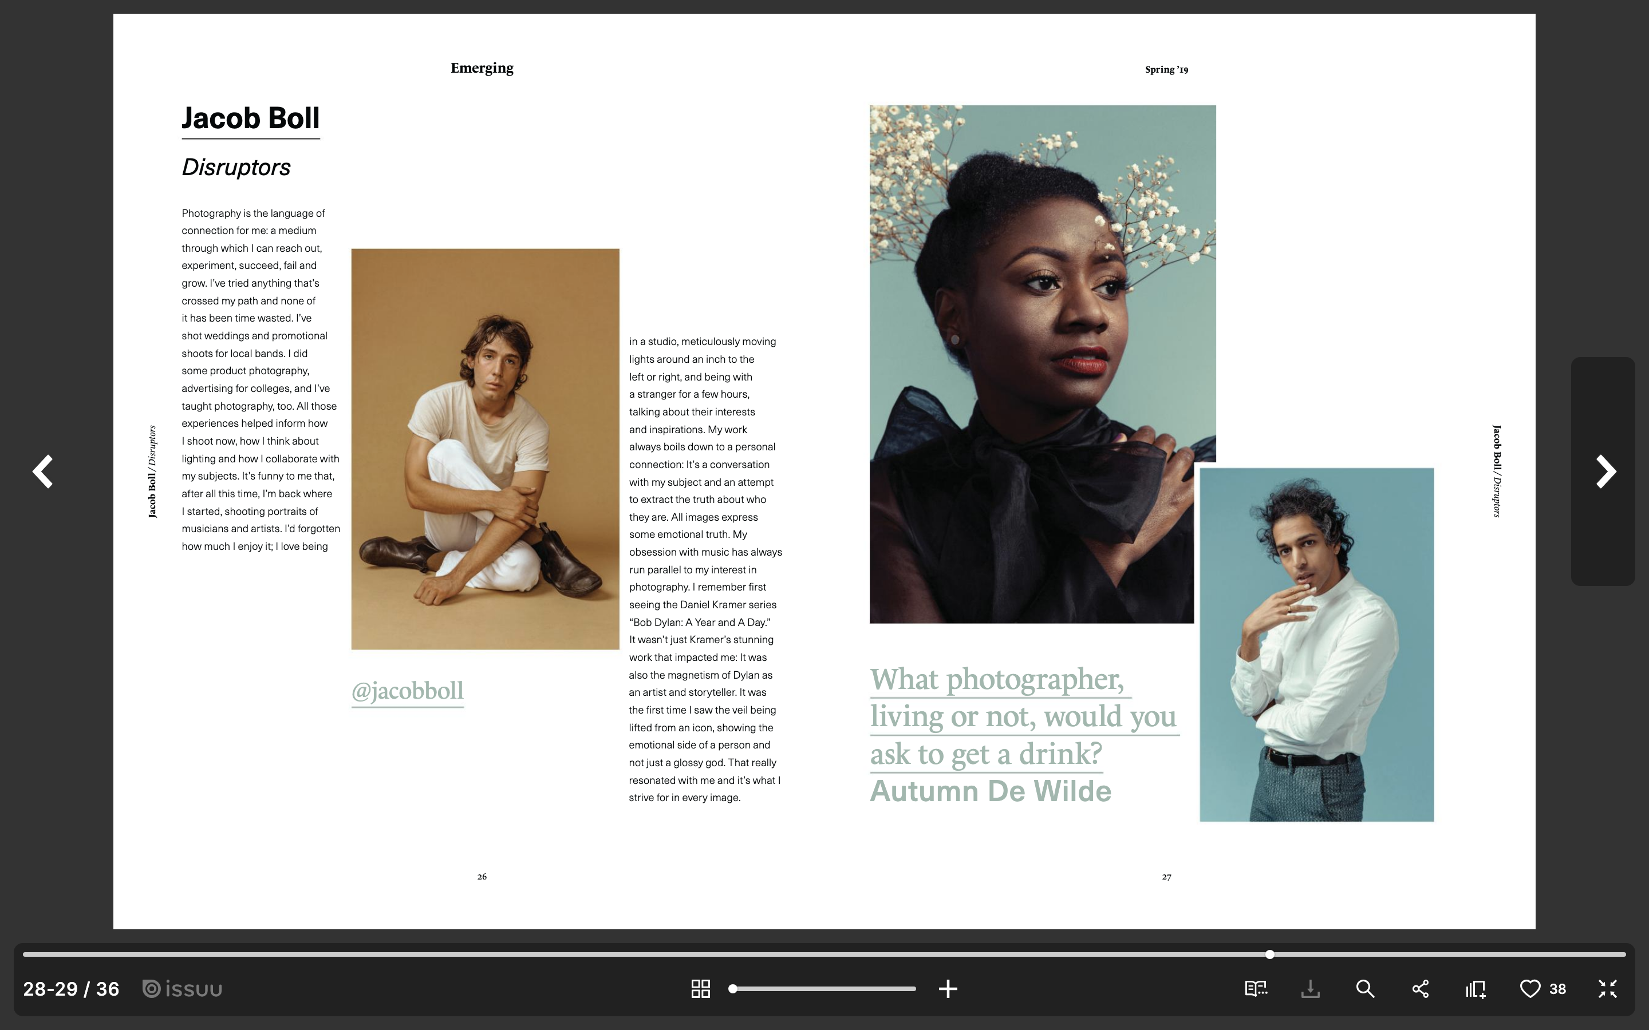Add publication to a stack
Viewport: 1649px width, 1030px height.
click(1476, 988)
